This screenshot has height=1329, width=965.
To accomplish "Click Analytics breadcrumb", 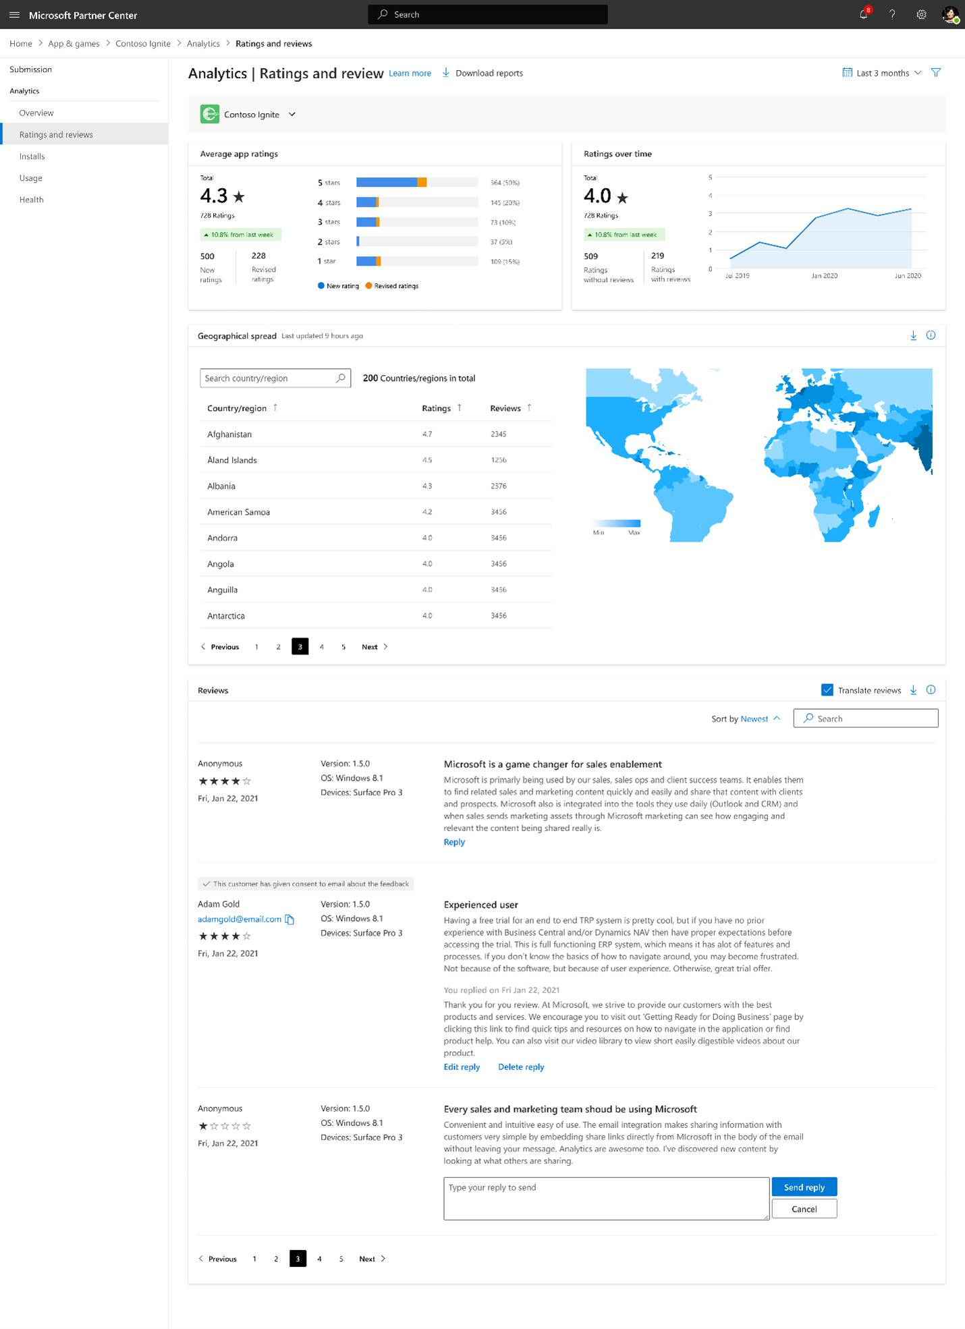I will tap(203, 44).
